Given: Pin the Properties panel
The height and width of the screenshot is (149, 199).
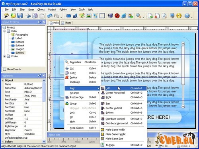Looking at the screenshot, I should click(x=39, y=75).
